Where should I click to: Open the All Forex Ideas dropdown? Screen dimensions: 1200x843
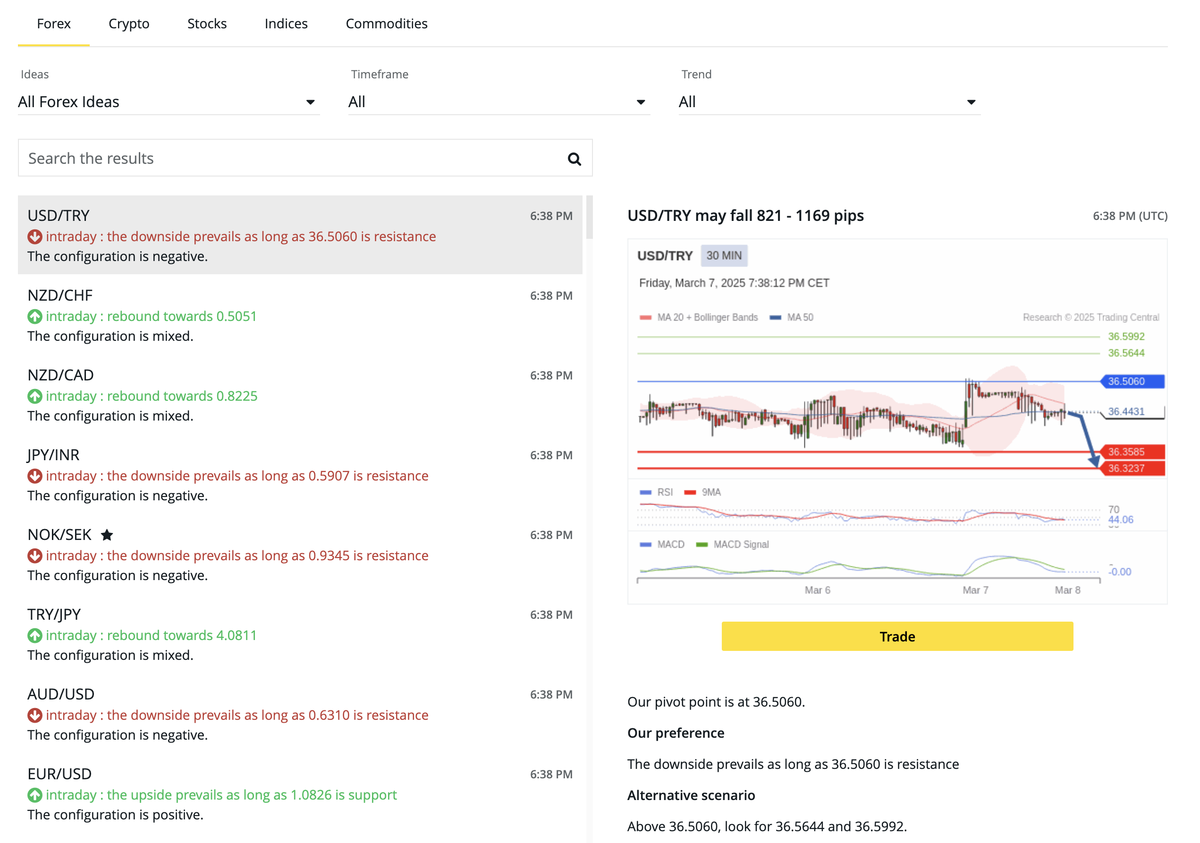click(x=168, y=102)
